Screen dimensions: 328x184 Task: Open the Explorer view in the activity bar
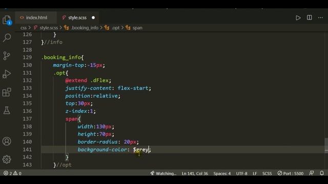pos(7,20)
